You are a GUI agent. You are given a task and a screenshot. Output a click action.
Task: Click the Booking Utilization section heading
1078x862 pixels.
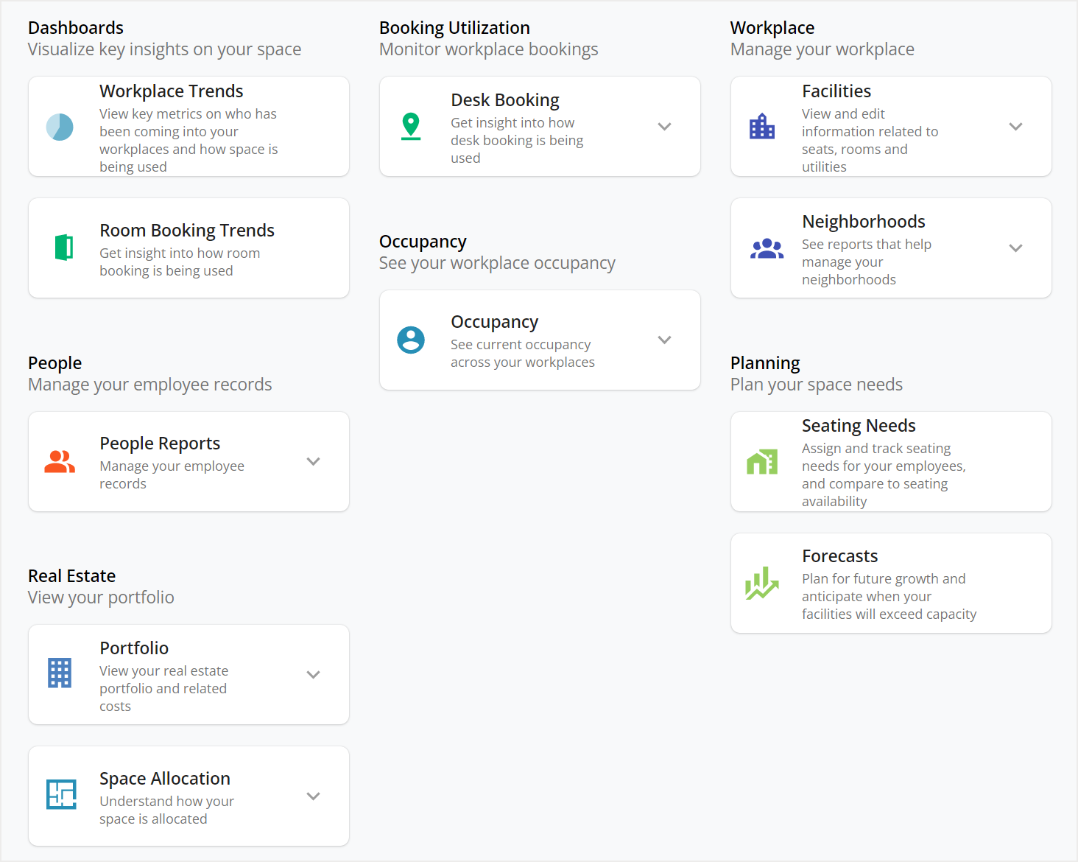point(454,27)
